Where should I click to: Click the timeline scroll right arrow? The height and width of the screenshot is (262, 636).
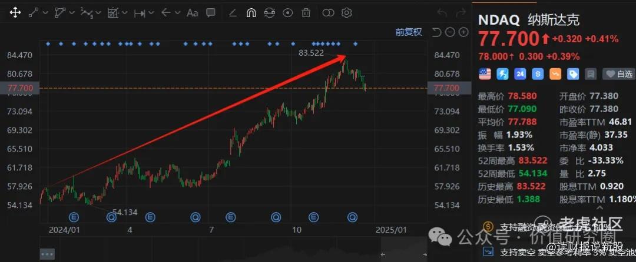click(x=425, y=254)
